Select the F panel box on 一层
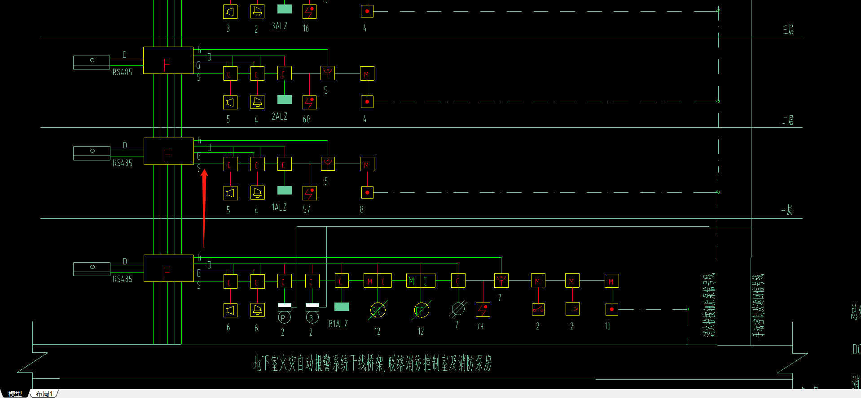861x398 pixels. (x=168, y=151)
